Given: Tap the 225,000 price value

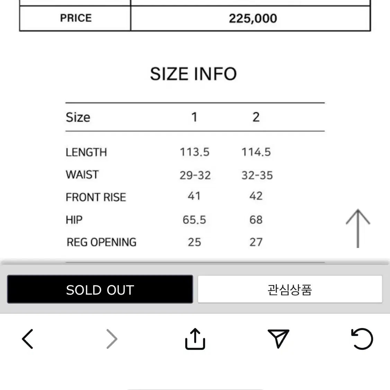Looking at the screenshot, I should pyautogui.click(x=253, y=18).
